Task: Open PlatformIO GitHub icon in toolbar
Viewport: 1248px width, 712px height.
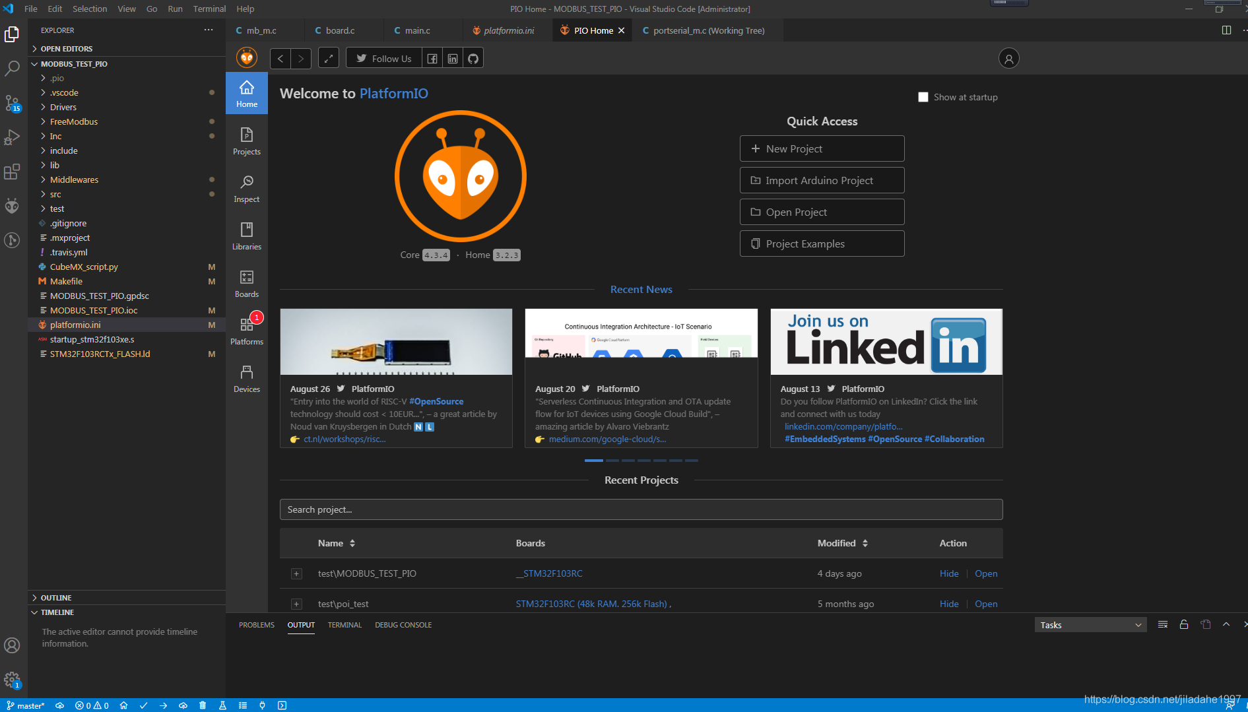Action: click(x=473, y=58)
